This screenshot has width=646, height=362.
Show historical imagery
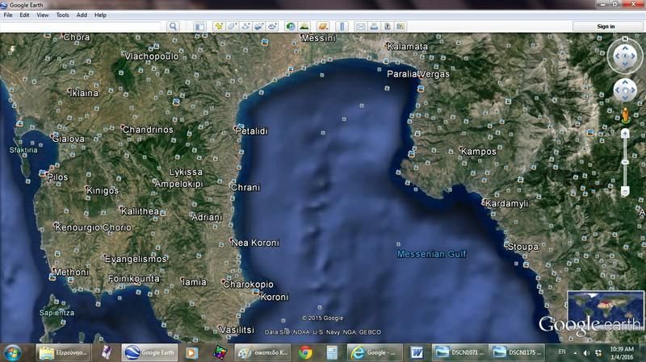tap(291, 27)
